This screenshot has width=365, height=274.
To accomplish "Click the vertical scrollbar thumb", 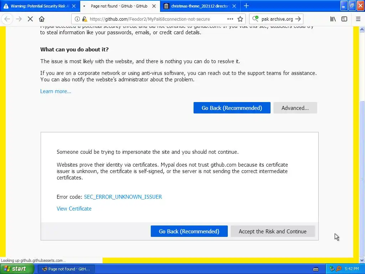I will (x=362, y=179).
